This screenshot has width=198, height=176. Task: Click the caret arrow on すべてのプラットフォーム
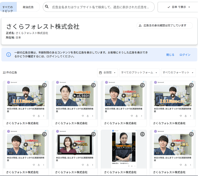click(x=156, y=73)
